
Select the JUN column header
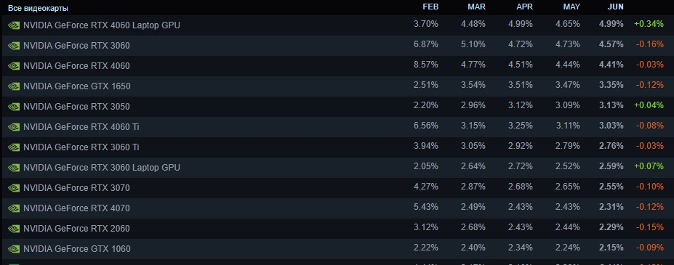tap(616, 7)
